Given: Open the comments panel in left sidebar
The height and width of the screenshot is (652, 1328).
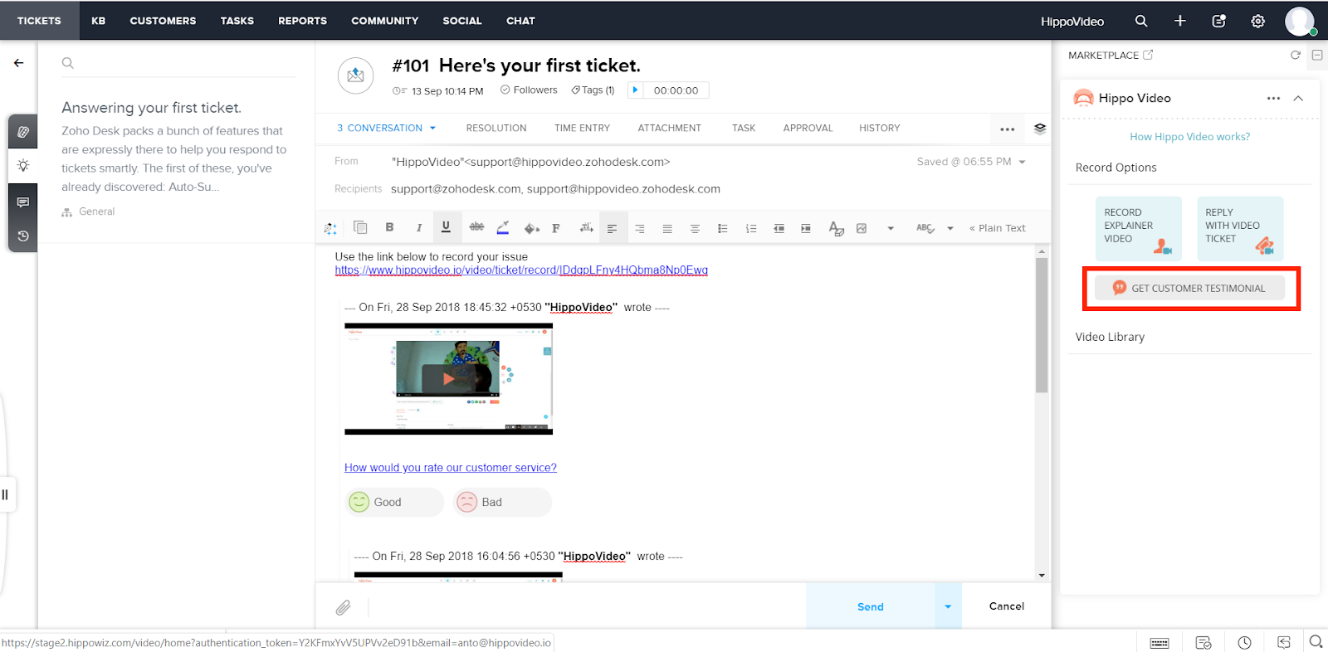Looking at the screenshot, I should click(23, 202).
